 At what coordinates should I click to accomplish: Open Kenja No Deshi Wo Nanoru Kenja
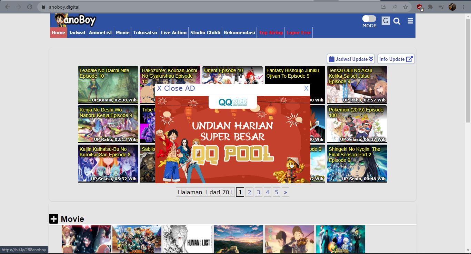[108, 124]
